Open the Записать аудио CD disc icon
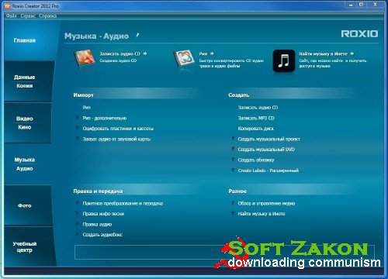The height and width of the screenshot is (279, 388). [85, 59]
